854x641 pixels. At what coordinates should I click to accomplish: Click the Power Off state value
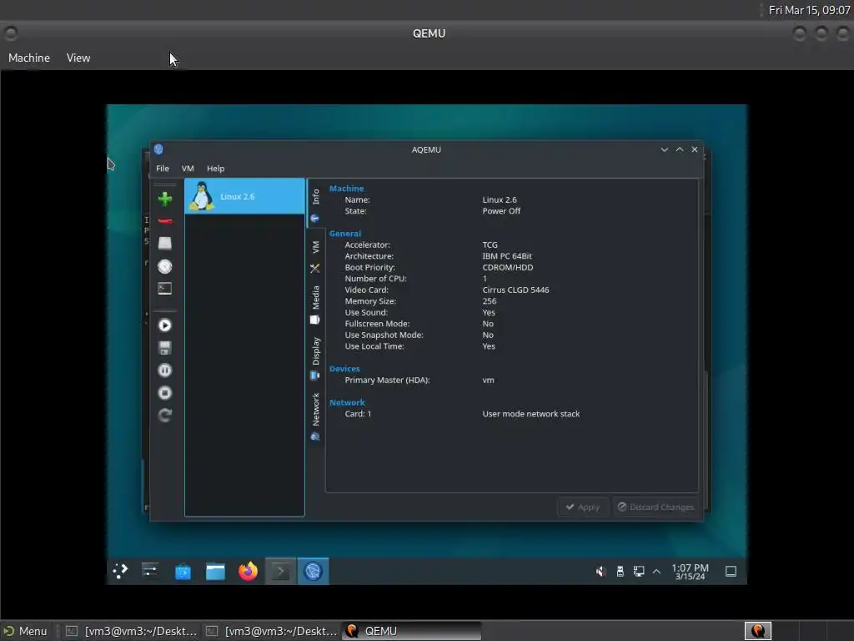point(501,211)
